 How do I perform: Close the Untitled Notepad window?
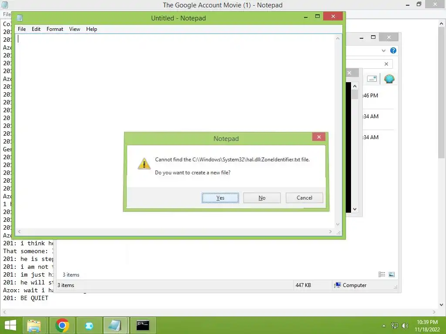point(333,16)
